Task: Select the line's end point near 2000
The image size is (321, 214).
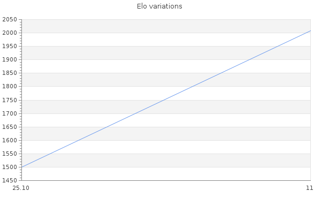Action: tap(310, 30)
